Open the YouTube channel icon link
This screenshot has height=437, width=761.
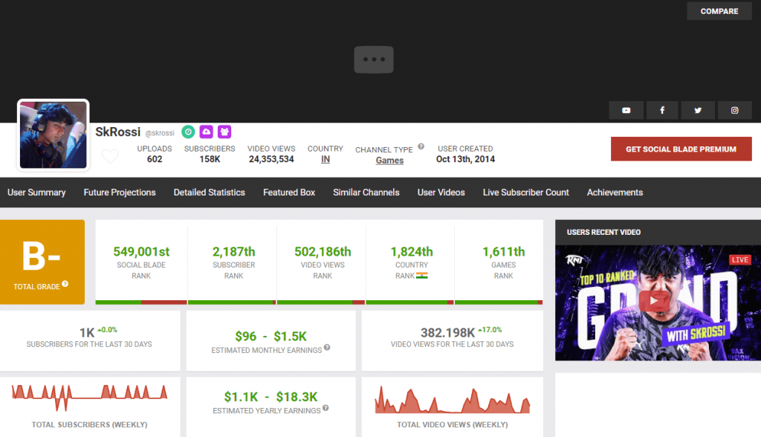(626, 110)
